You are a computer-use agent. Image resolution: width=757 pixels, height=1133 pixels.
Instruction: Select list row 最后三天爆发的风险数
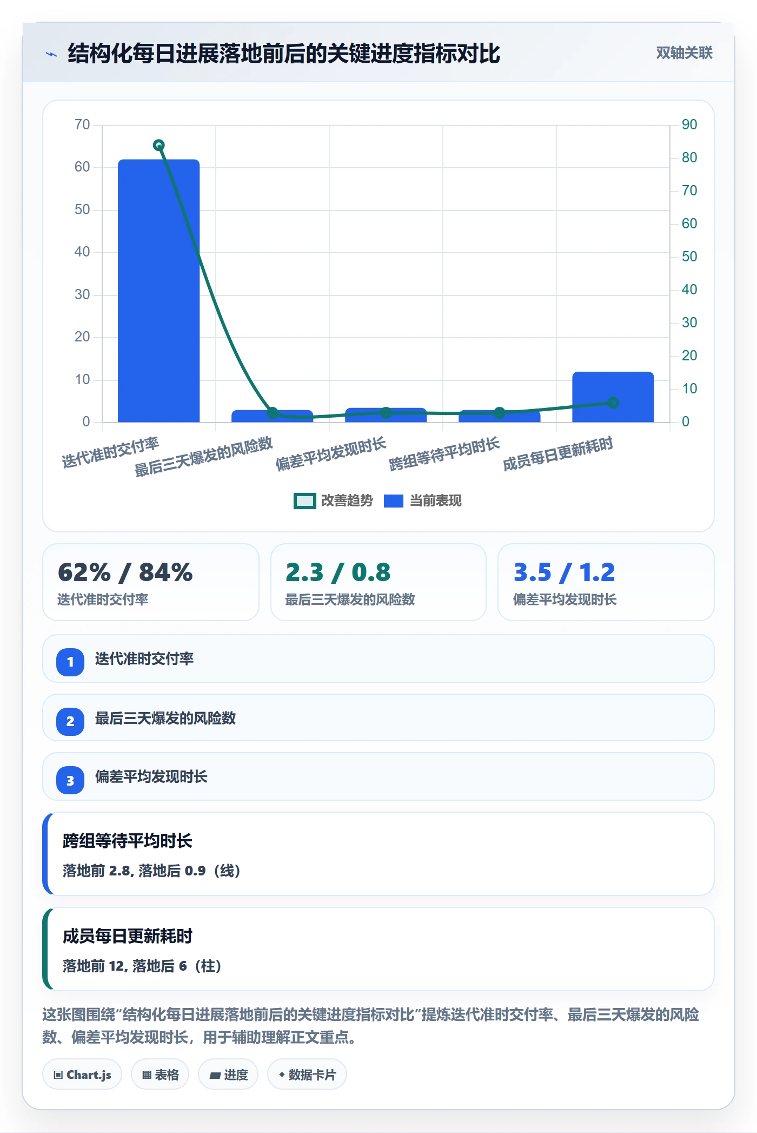pos(378,717)
